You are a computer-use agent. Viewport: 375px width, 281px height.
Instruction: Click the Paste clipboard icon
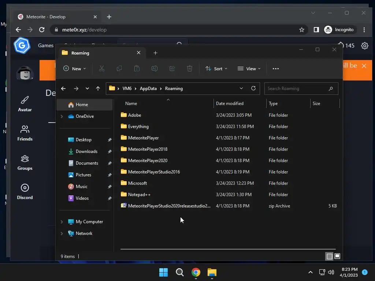pos(137,68)
